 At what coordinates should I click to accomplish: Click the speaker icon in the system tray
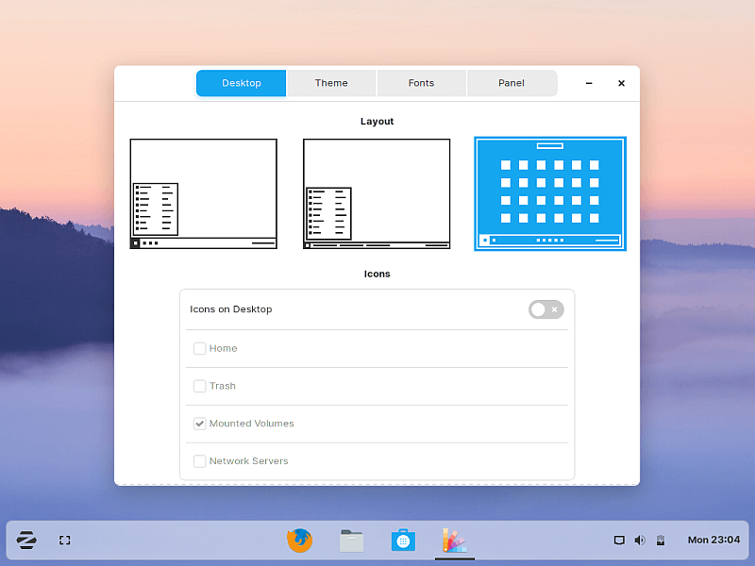(x=640, y=540)
